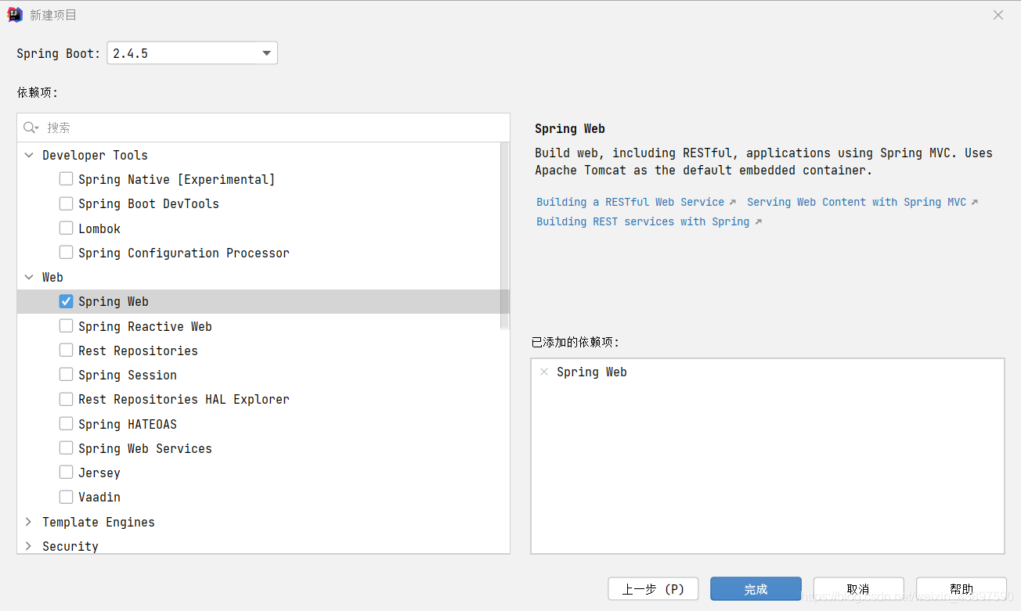
Task: Click the 取消 button
Action: click(x=858, y=589)
